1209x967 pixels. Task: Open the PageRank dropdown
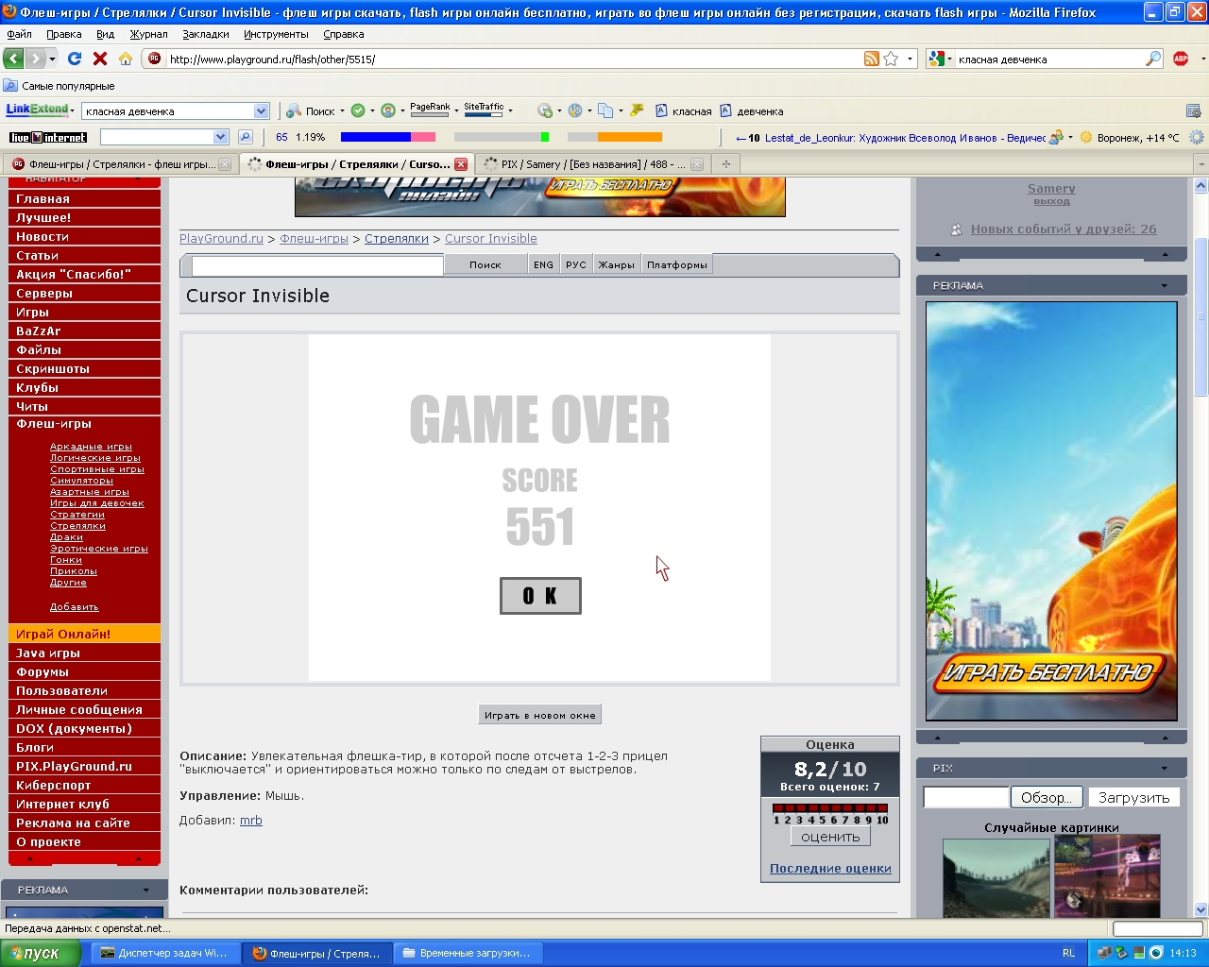[456, 110]
